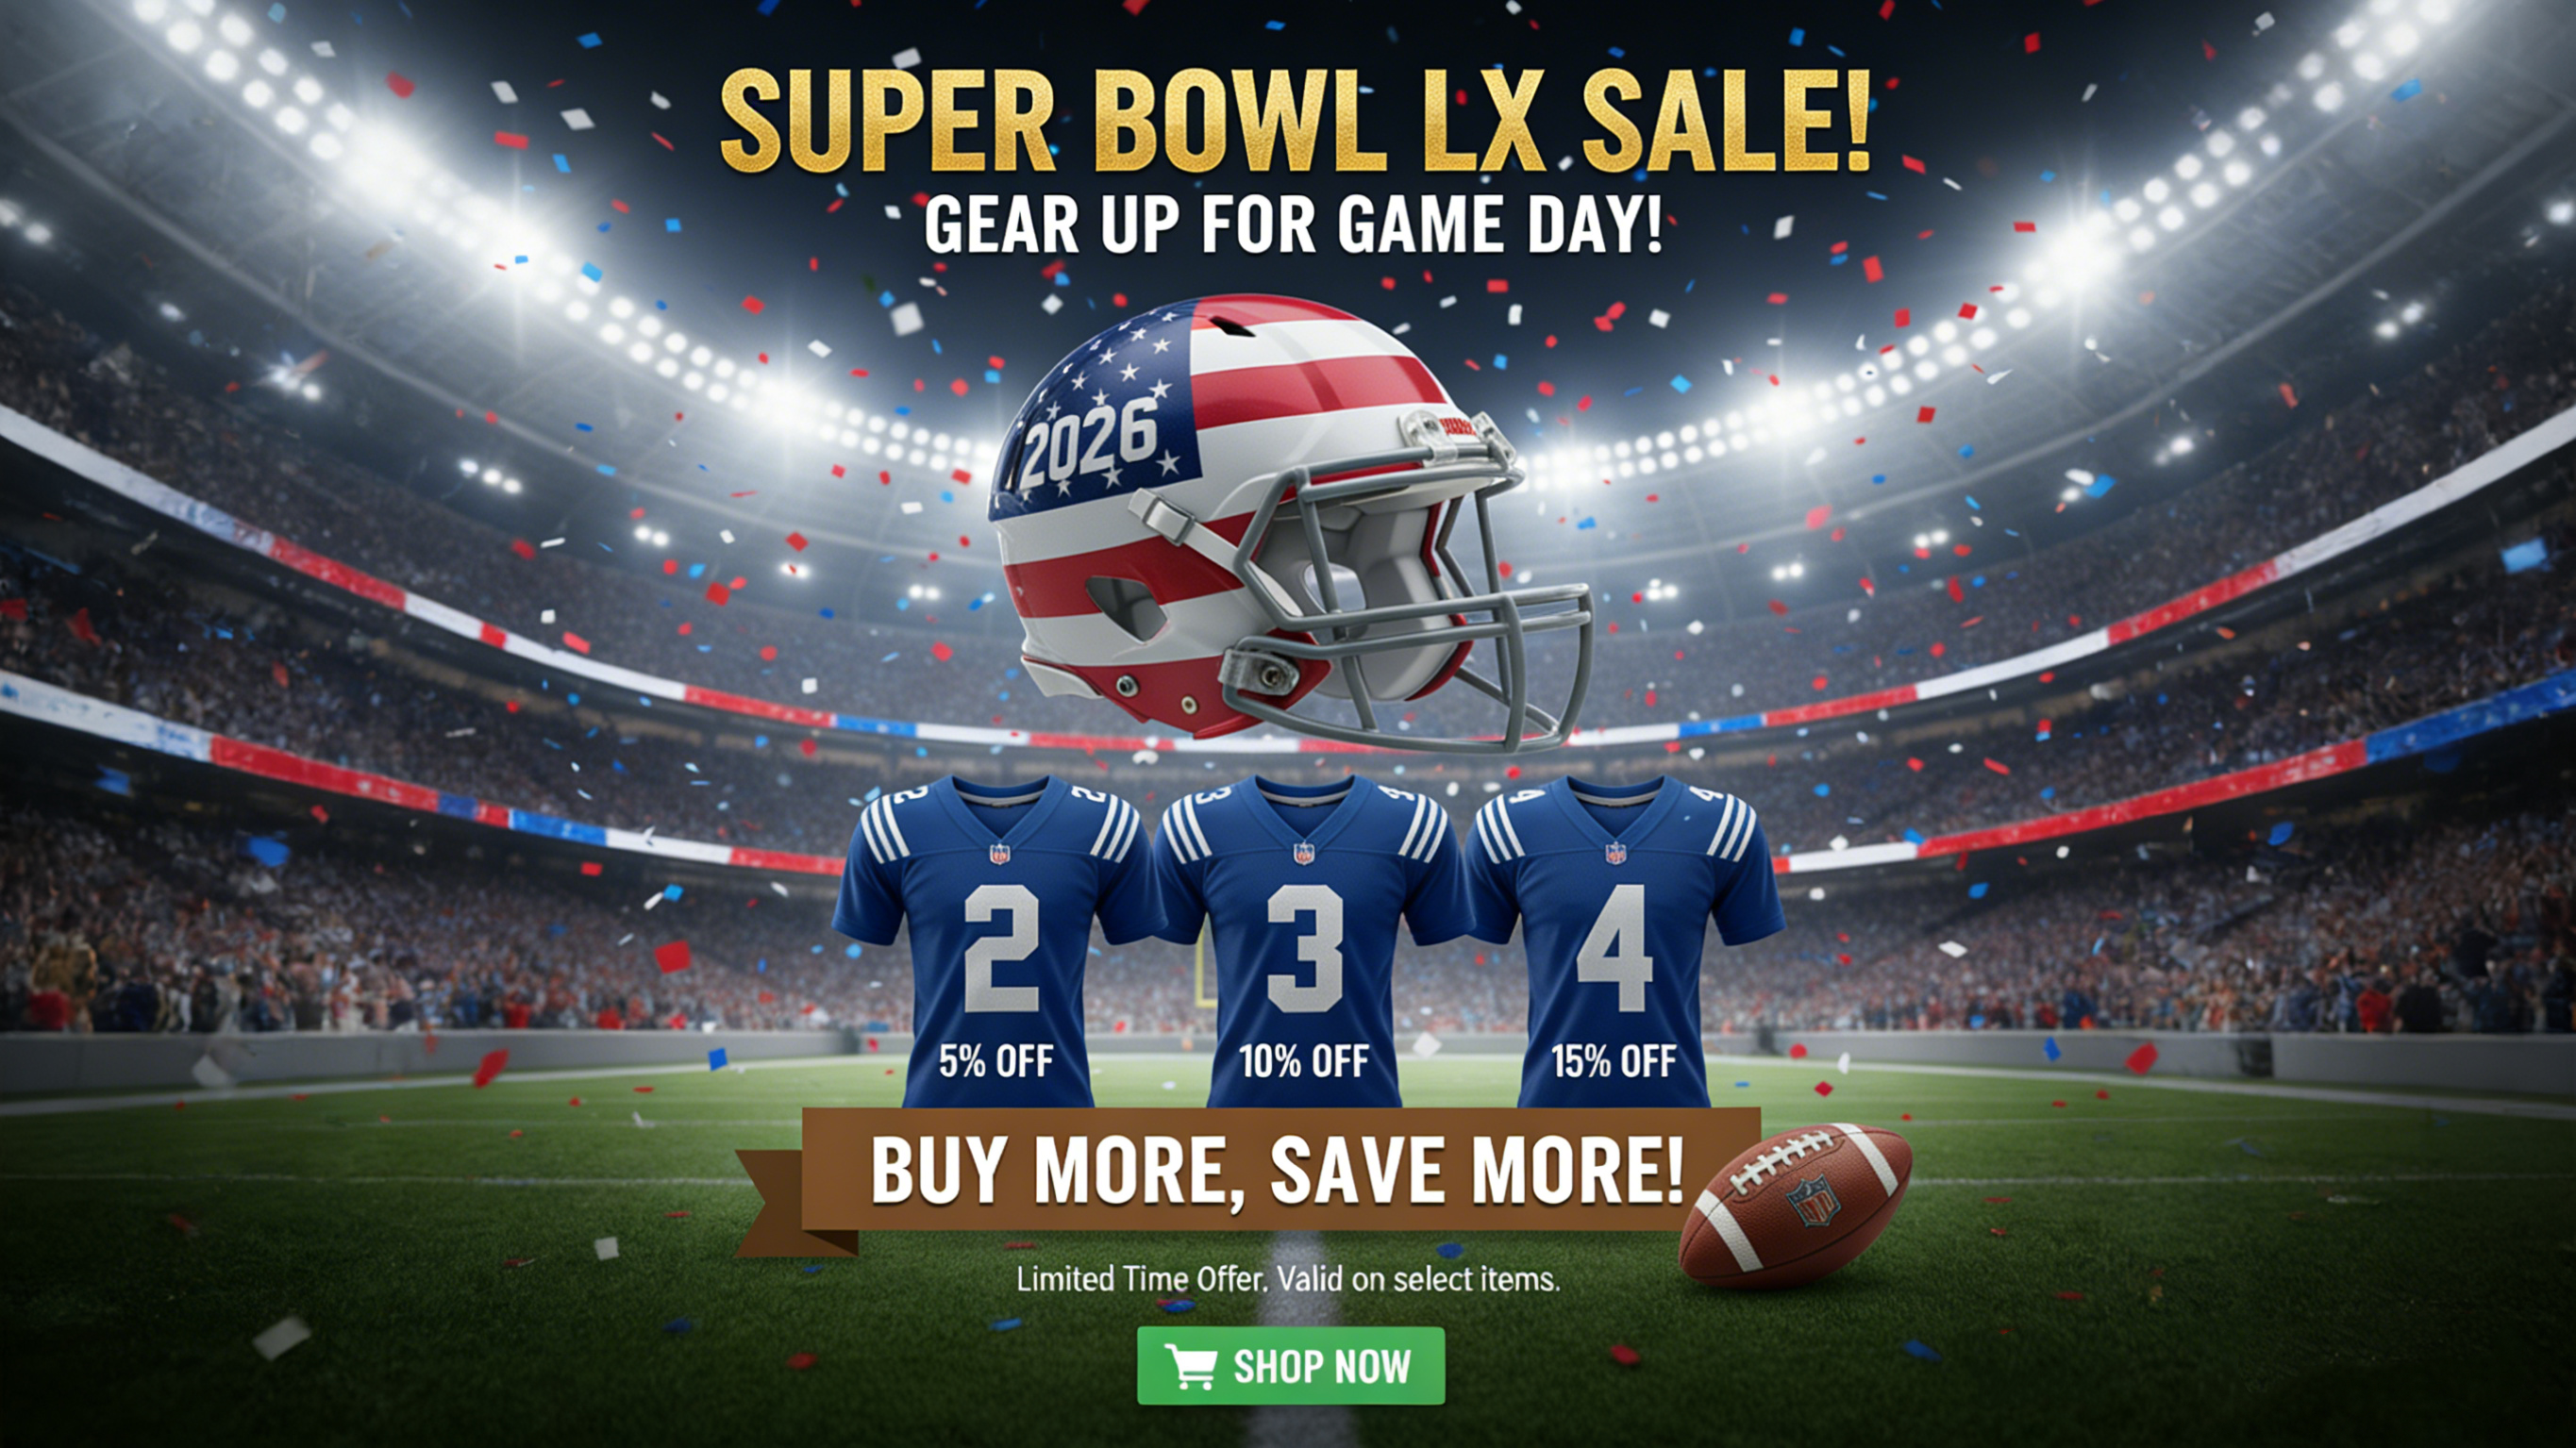Click the NFL shield on jersey number 2
This screenshot has width=2576, height=1448.
998,853
